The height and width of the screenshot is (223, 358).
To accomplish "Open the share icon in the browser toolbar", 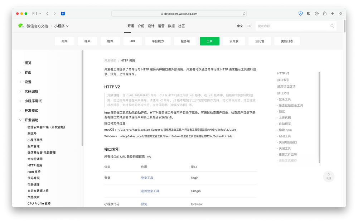I will coord(325,13).
